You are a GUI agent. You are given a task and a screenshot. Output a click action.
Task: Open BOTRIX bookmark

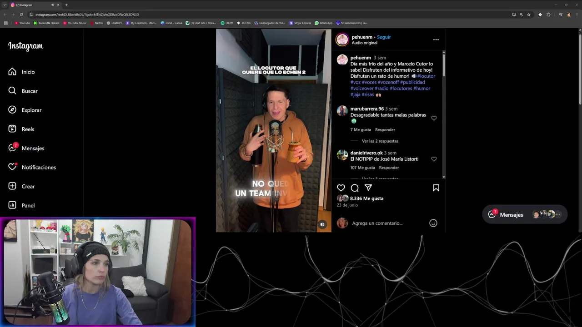[244, 23]
